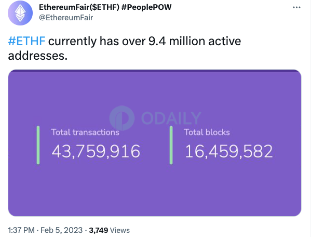Screen dimensions: 311x237
Task: Open the purple stats image
Action: (155, 143)
